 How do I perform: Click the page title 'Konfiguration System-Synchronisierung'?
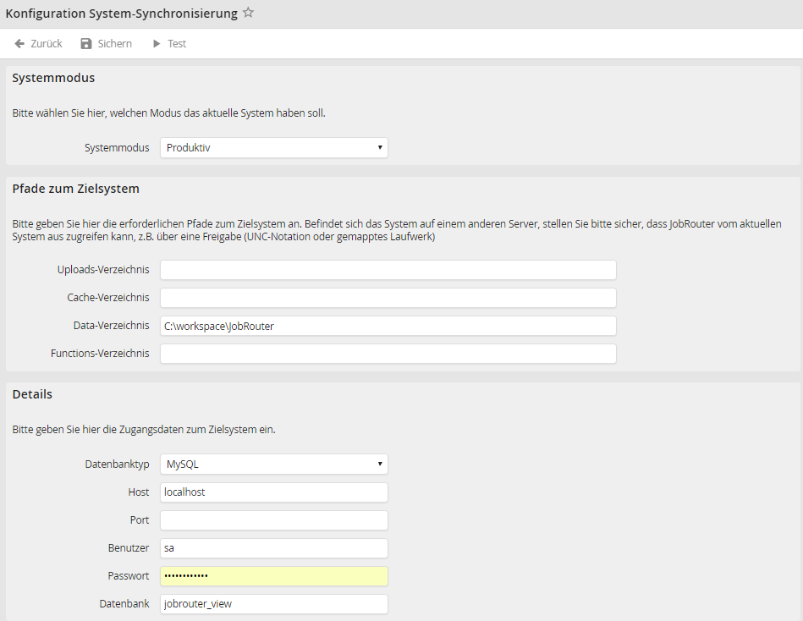(121, 14)
